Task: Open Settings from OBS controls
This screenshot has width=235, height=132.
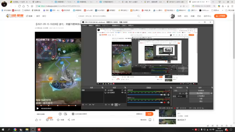Action: pos(201,99)
